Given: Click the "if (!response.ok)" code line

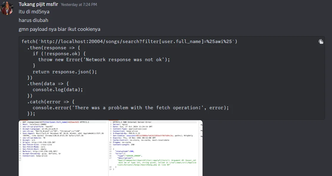Looking at the screenshot, I should (59, 53).
